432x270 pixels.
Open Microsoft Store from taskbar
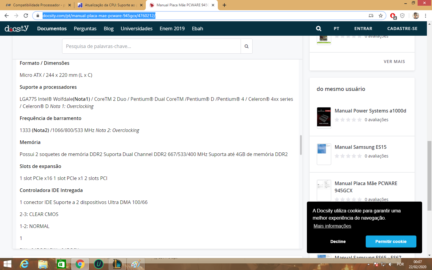tap(61, 264)
